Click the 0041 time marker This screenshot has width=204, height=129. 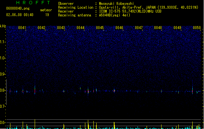coord(22,28)
